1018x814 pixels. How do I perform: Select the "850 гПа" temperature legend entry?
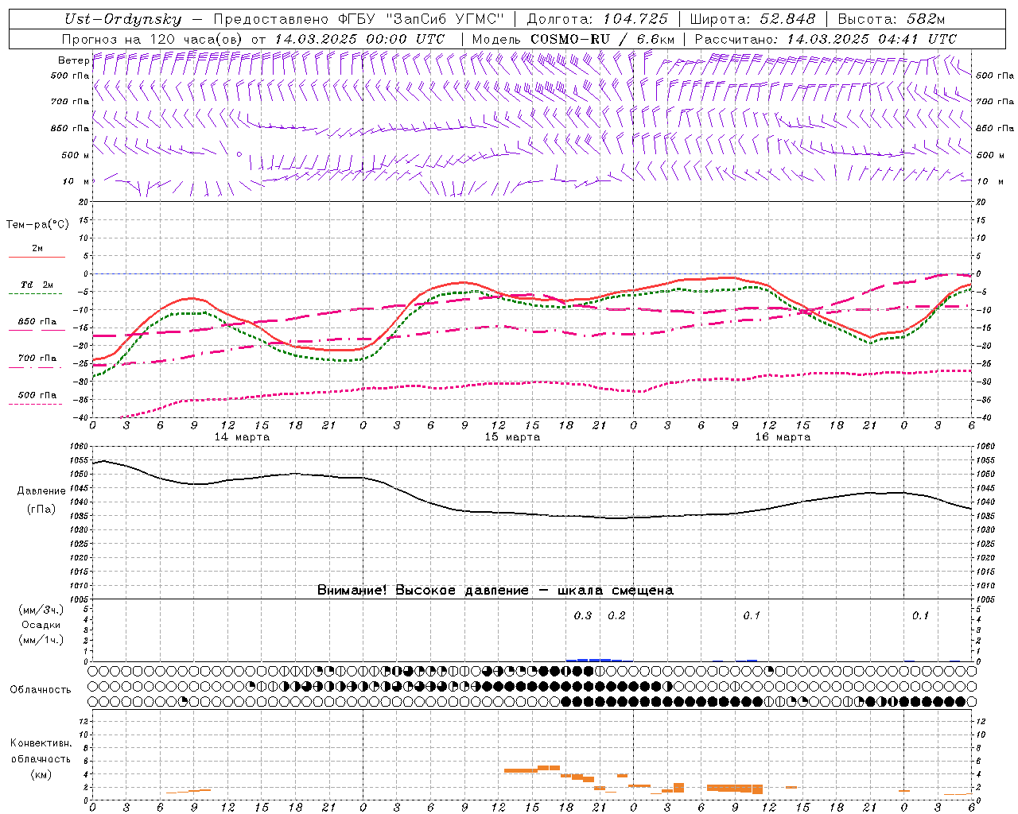[x=37, y=322]
